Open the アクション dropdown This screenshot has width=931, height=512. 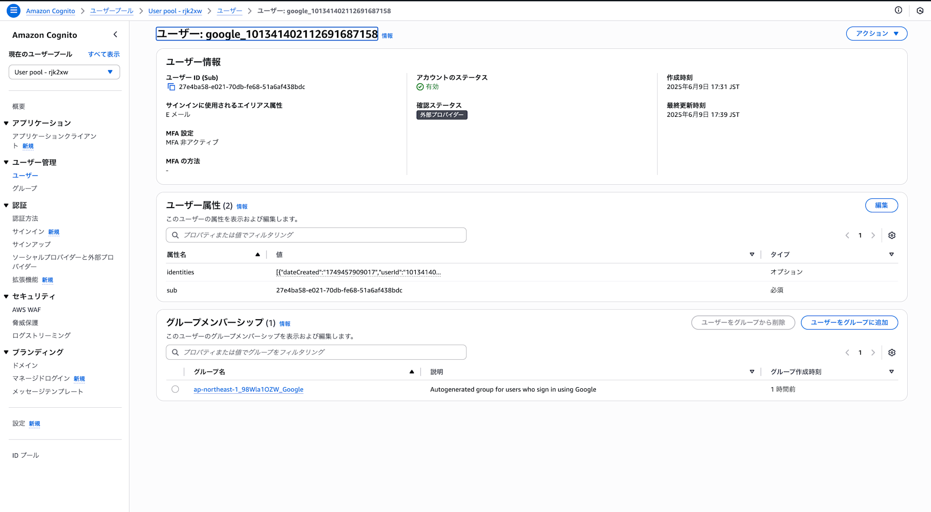pos(877,34)
